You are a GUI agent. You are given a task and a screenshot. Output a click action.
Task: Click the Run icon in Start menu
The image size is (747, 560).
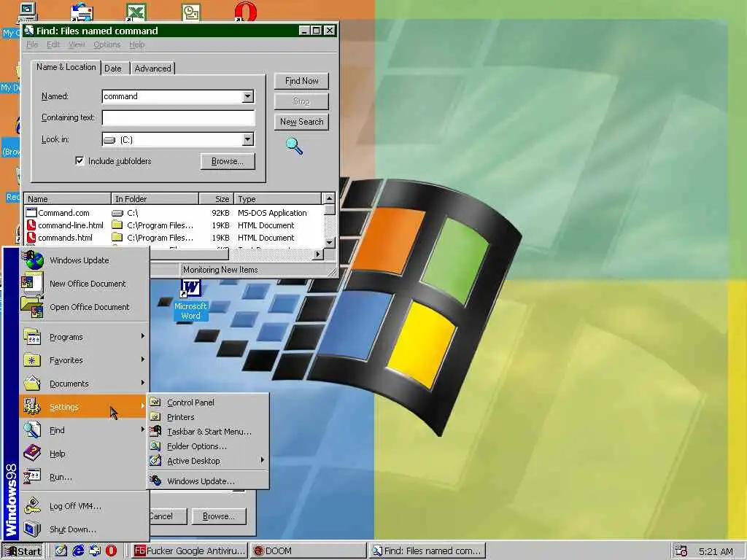32,477
